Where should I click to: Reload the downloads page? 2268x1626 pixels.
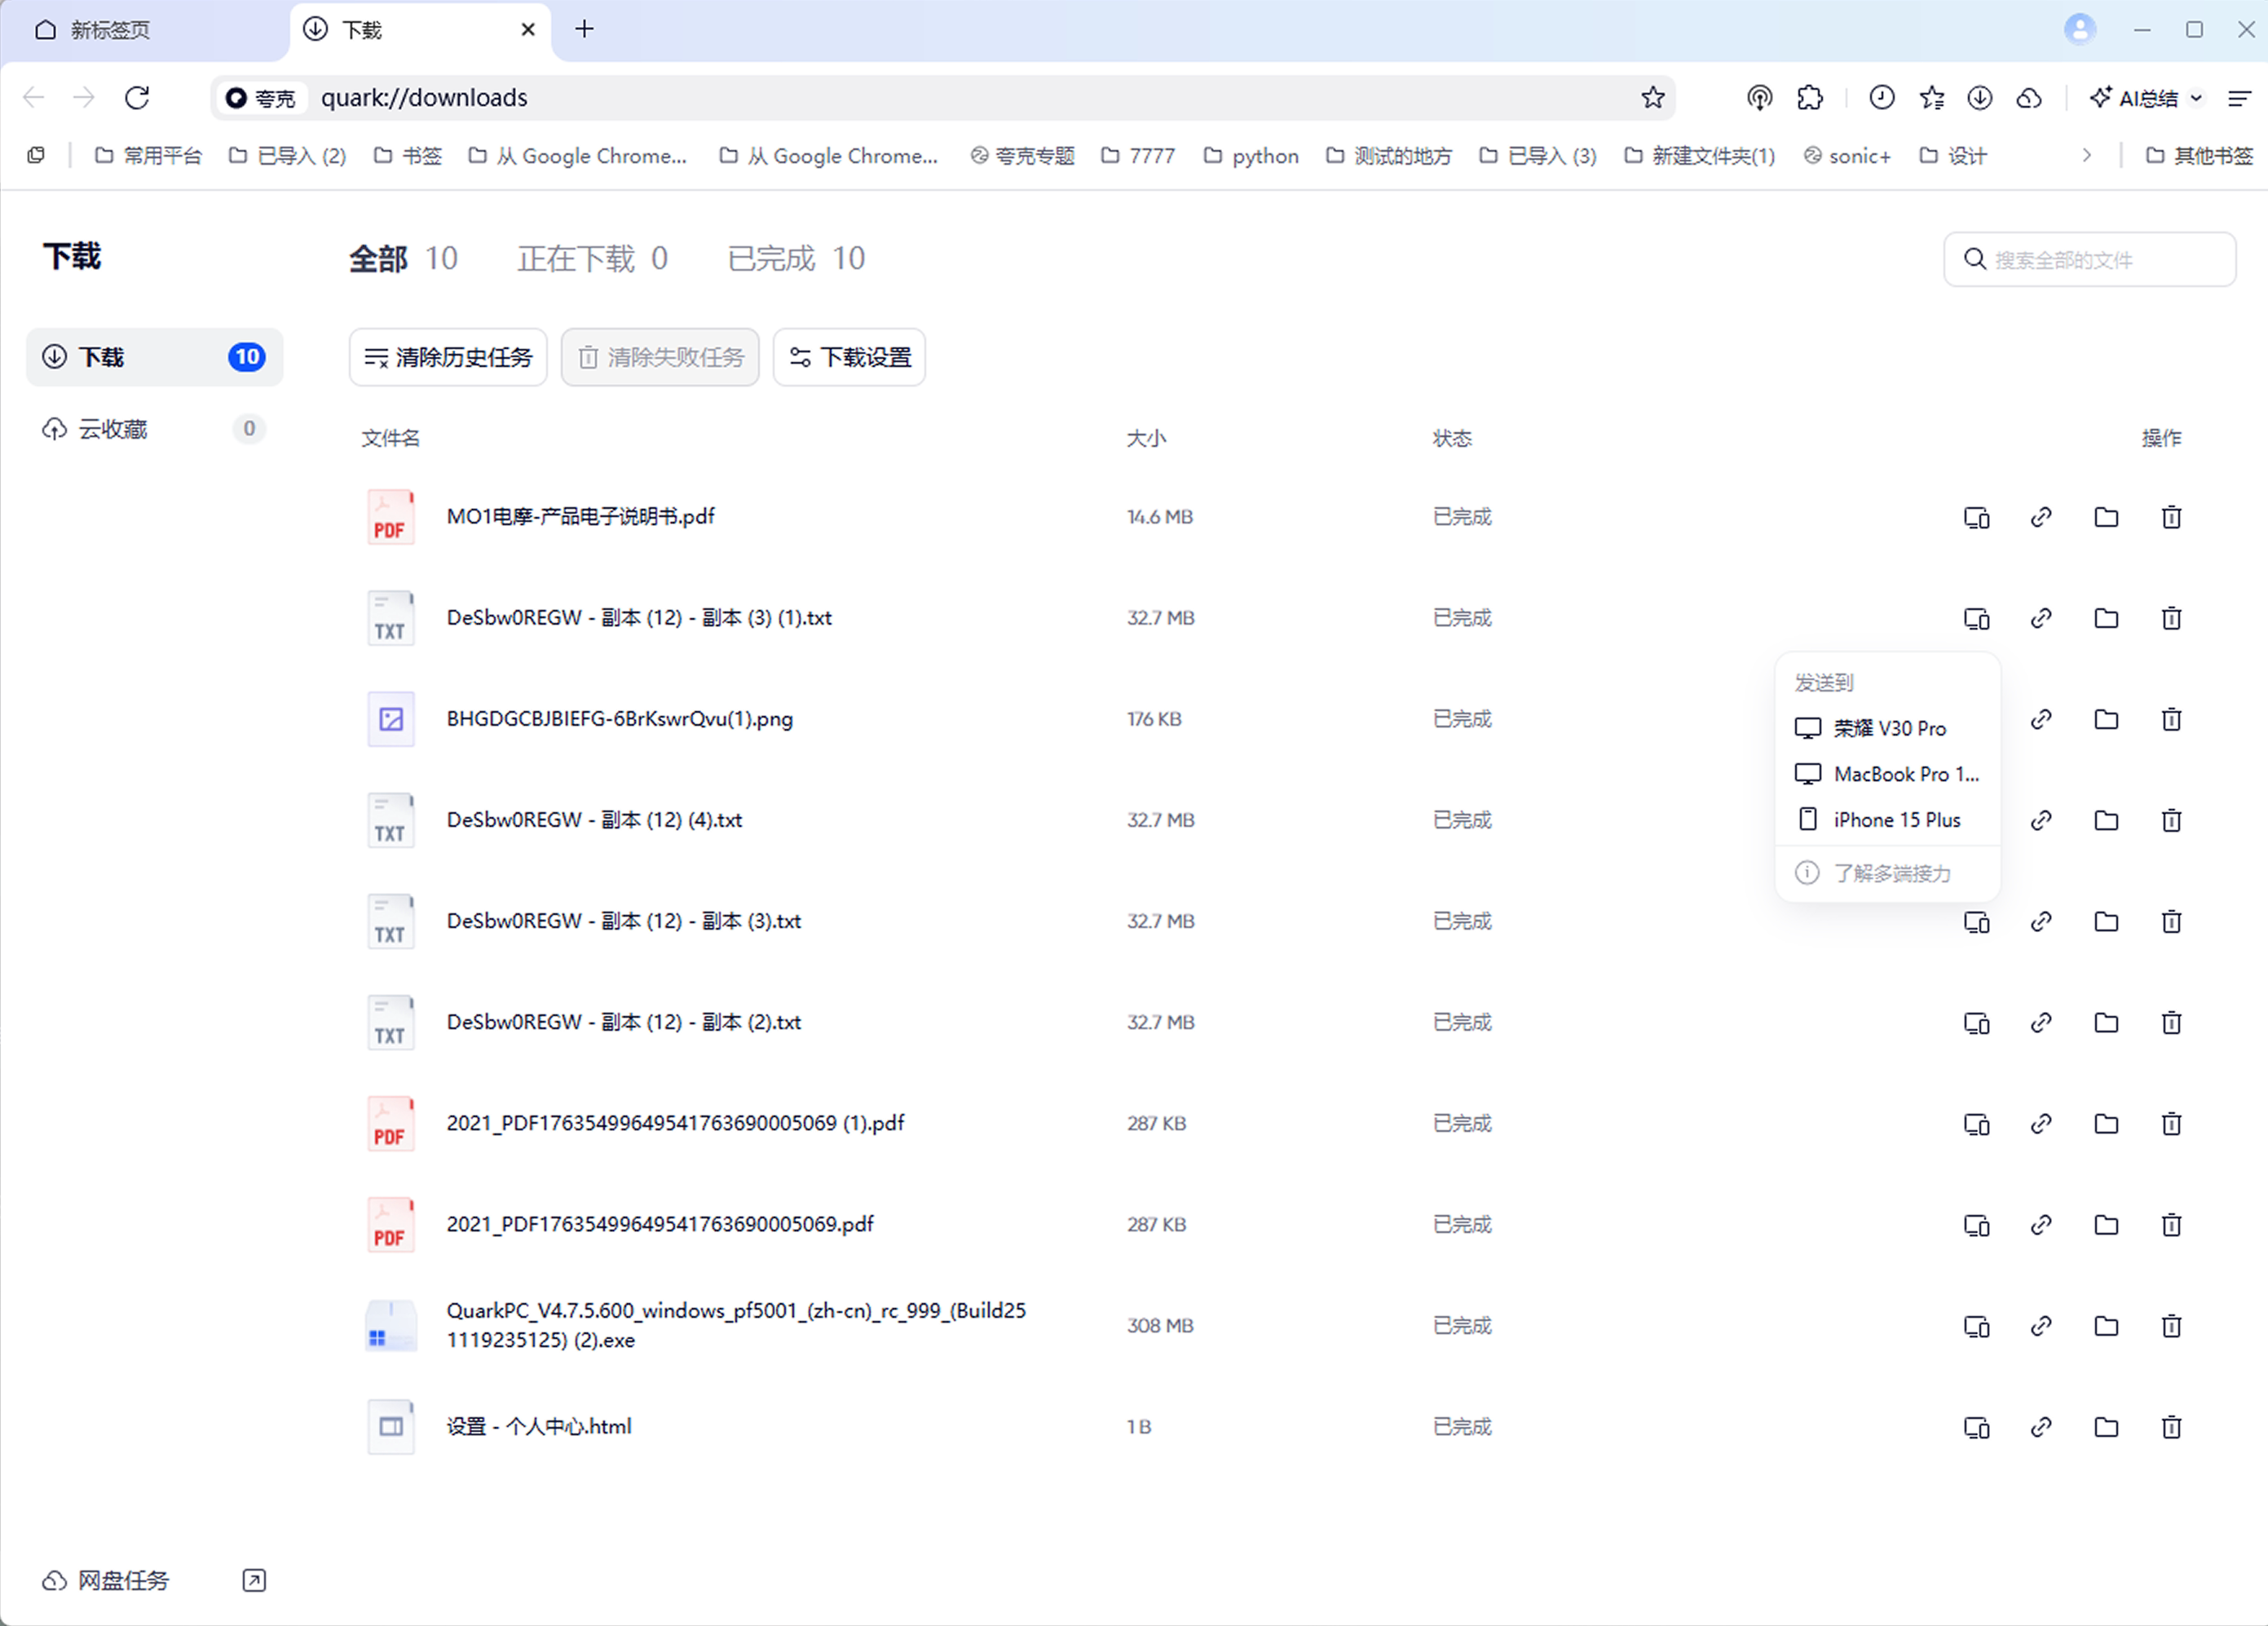click(137, 97)
